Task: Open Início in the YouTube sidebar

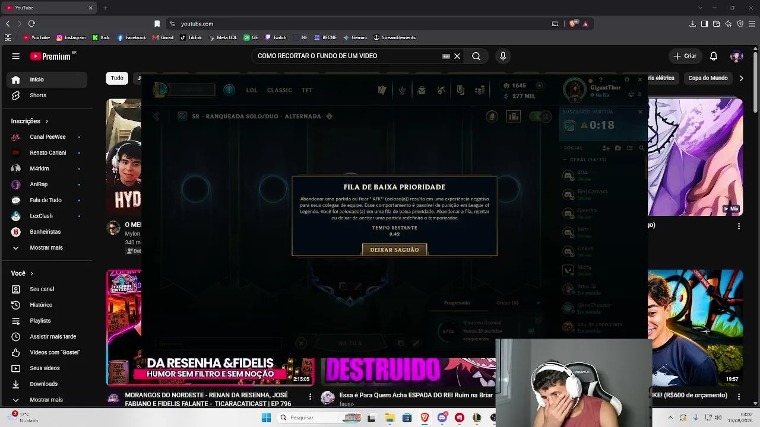Action: pos(47,79)
